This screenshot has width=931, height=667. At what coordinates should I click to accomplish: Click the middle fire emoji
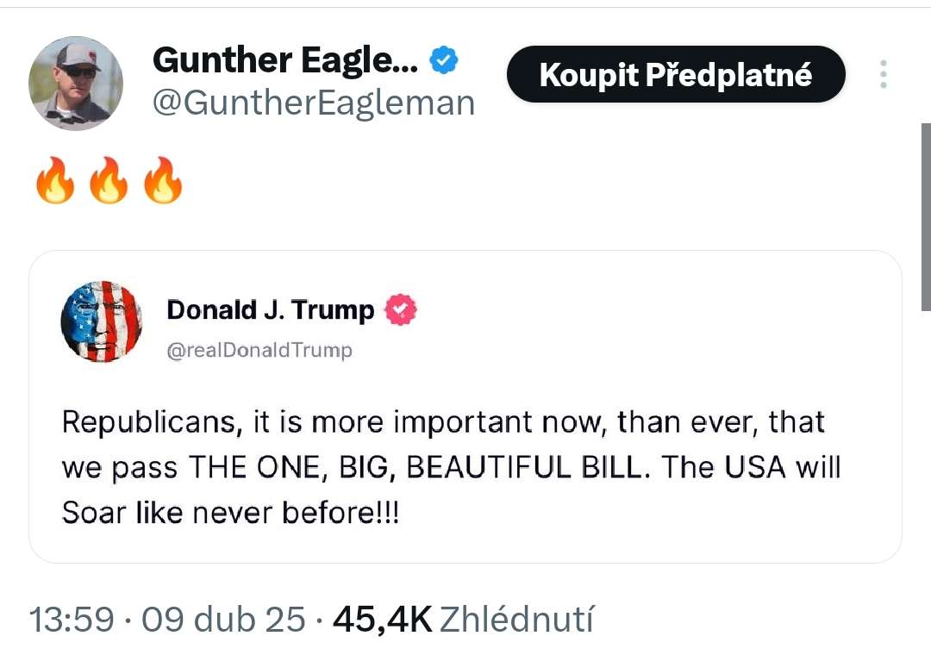point(109,181)
